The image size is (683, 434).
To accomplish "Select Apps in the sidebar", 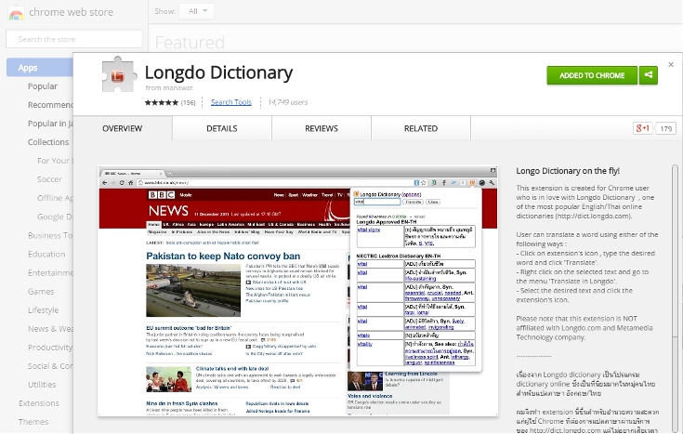I will (x=40, y=68).
